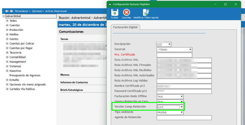Expand the Gastos tree node

(7, 39)
